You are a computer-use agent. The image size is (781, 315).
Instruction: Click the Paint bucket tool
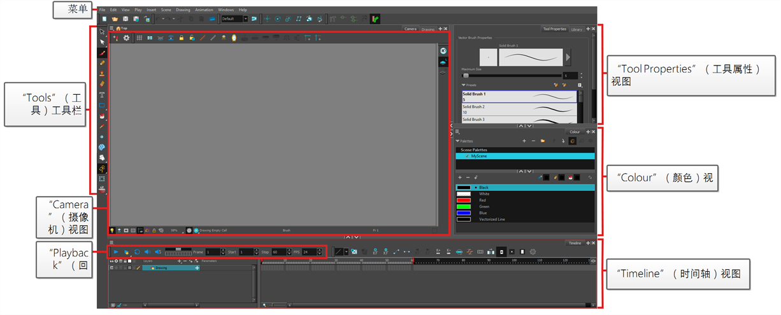[x=102, y=116]
